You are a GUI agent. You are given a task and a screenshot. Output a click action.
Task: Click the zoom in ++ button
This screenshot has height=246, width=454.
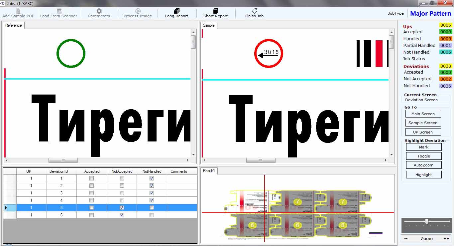pyautogui.click(x=446, y=238)
